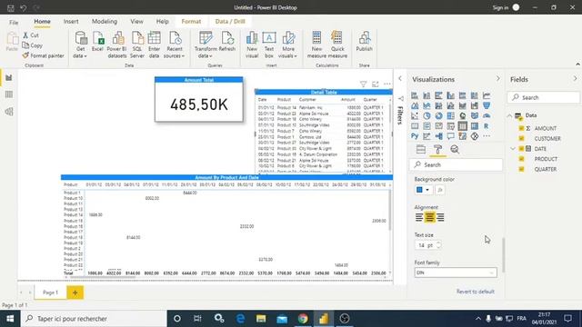Image resolution: width=582 pixels, height=327 pixels.
Task: Open the Font family dropdown
Action: click(456, 272)
